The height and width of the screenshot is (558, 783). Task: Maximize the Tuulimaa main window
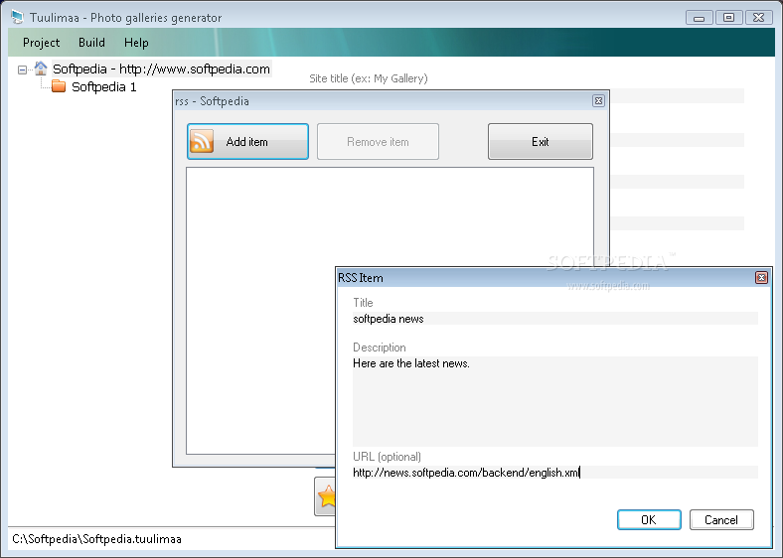pyautogui.click(x=728, y=18)
